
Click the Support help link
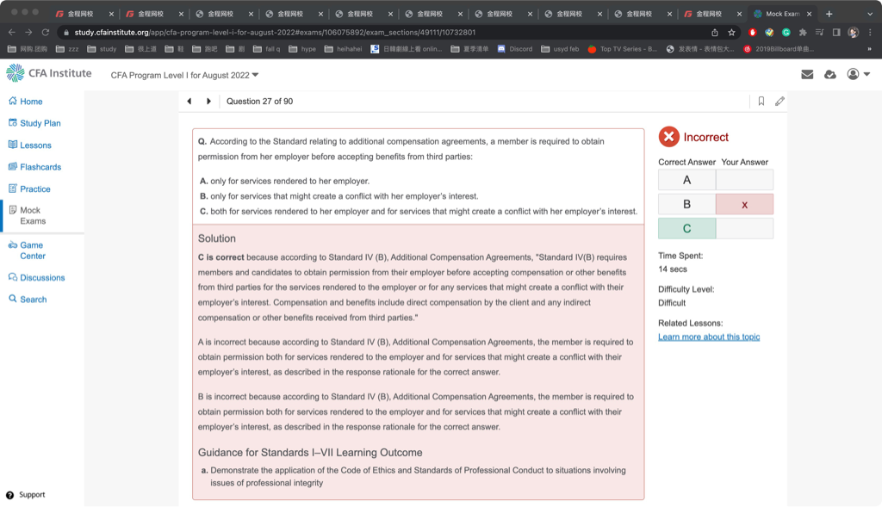(x=26, y=495)
